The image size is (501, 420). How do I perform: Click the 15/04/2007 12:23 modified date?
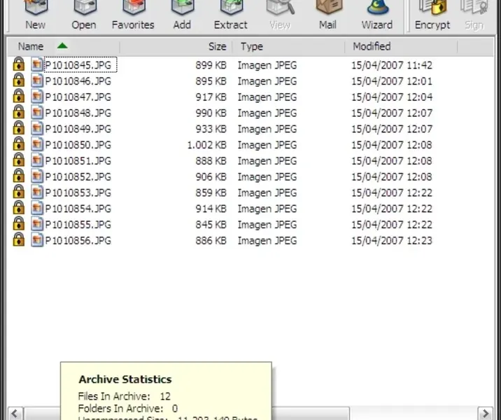point(392,241)
